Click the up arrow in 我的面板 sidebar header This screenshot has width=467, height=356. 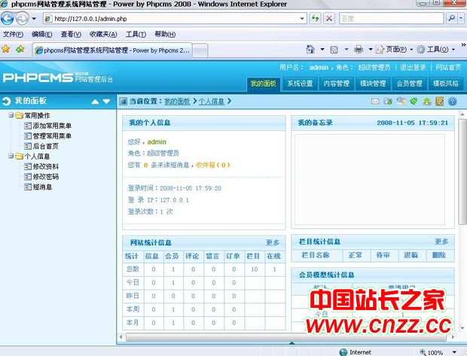pyautogui.click(x=95, y=102)
